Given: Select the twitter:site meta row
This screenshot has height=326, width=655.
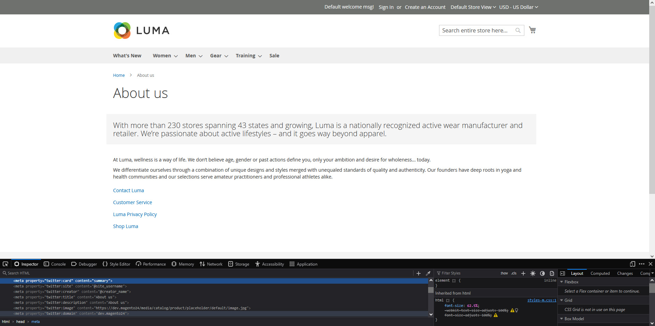Looking at the screenshot, I should pyautogui.click(x=214, y=286).
